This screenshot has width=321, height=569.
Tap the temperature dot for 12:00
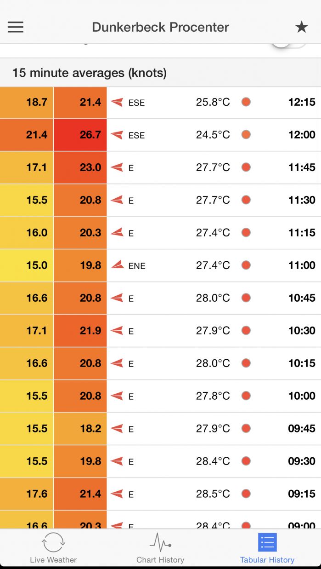[246, 135]
